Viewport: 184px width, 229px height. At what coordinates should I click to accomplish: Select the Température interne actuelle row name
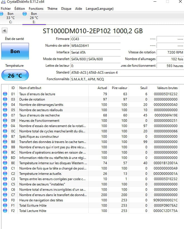click(x=40, y=174)
